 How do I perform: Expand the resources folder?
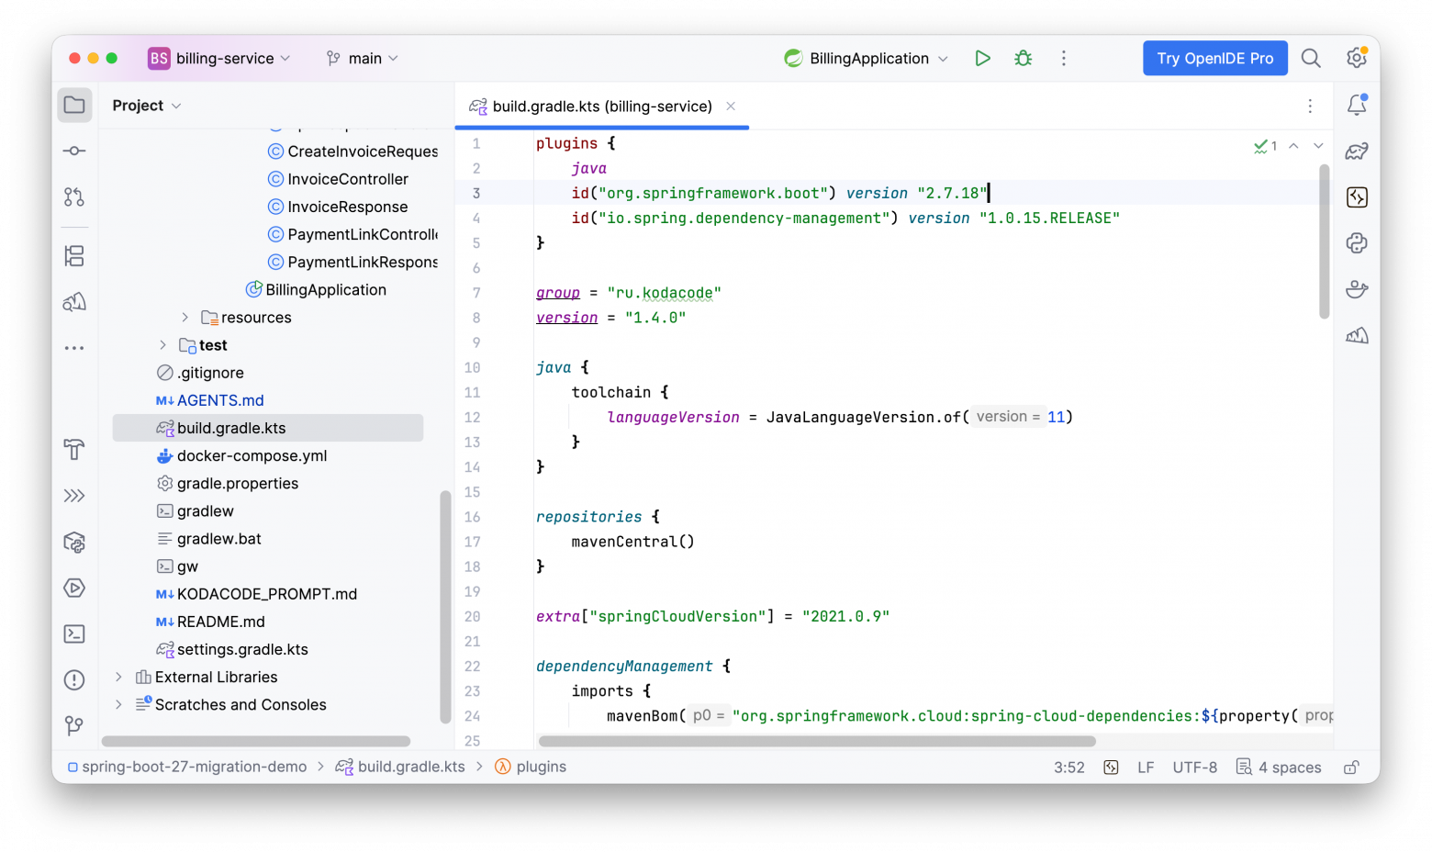click(x=185, y=318)
